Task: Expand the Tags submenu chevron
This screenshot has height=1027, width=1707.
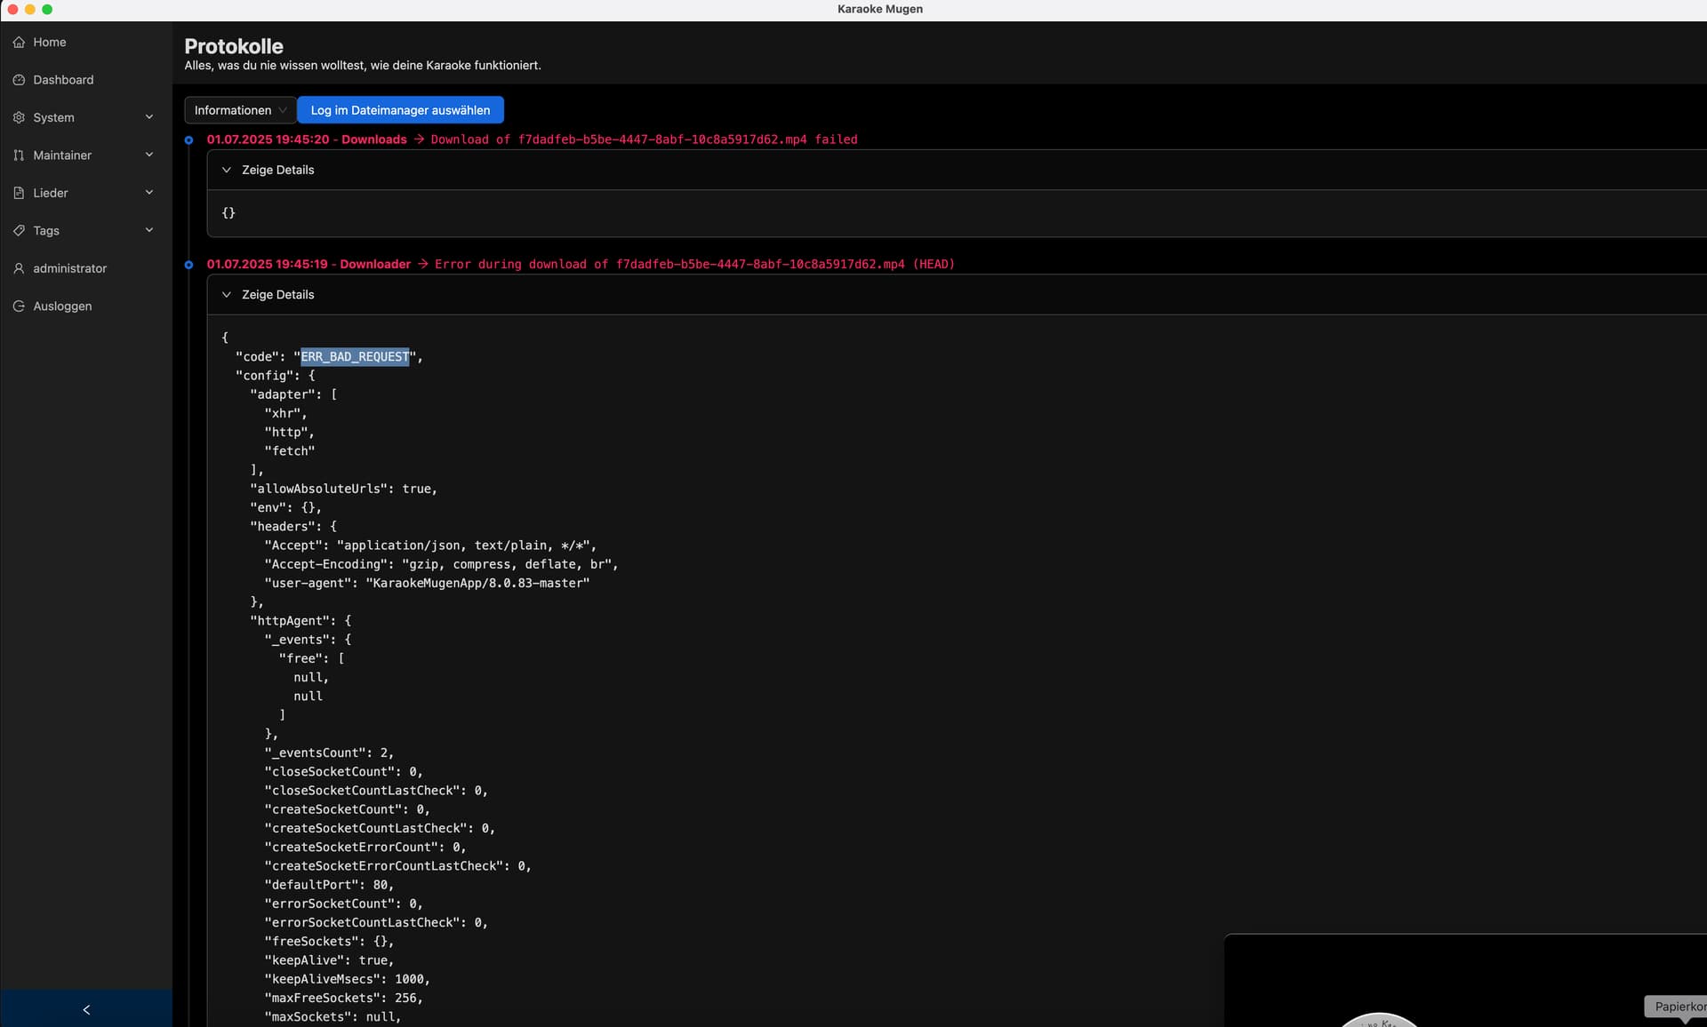Action: [149, 230]
